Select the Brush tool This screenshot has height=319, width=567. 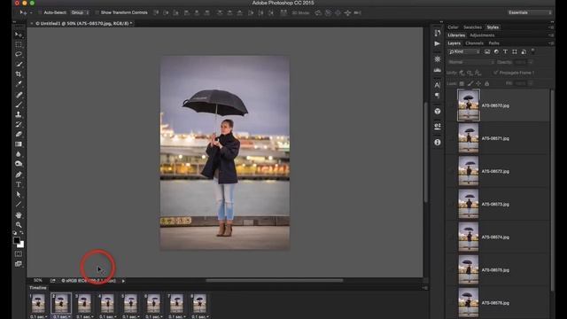[x=19, y=105]
